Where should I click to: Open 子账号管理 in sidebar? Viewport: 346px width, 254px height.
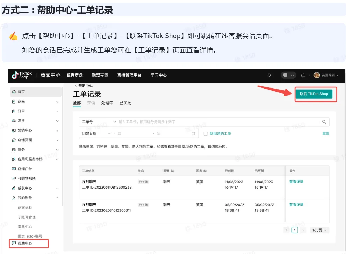coord(27,217)
